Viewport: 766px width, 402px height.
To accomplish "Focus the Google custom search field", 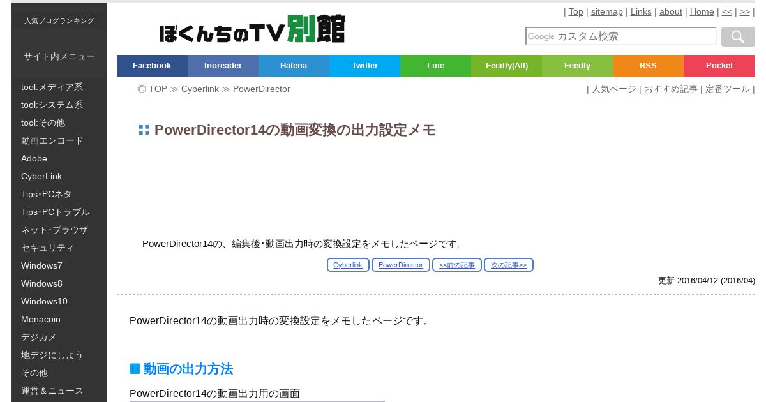I will 620,36.
